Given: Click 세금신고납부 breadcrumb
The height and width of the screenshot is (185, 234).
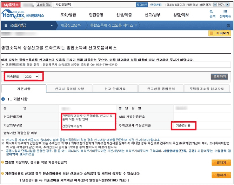Looking at the screenshot, I should click(71, 25).
